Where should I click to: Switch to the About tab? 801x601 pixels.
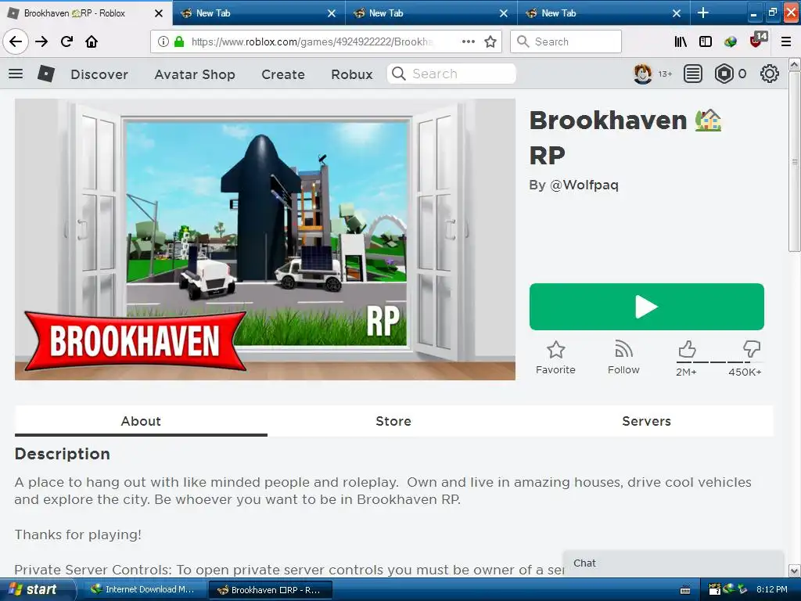click(141, 421)
